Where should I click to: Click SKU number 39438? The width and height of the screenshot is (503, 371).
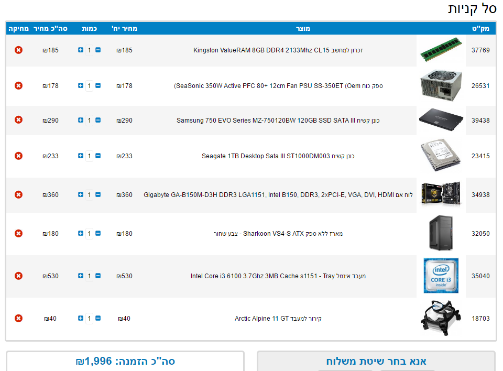480,121
